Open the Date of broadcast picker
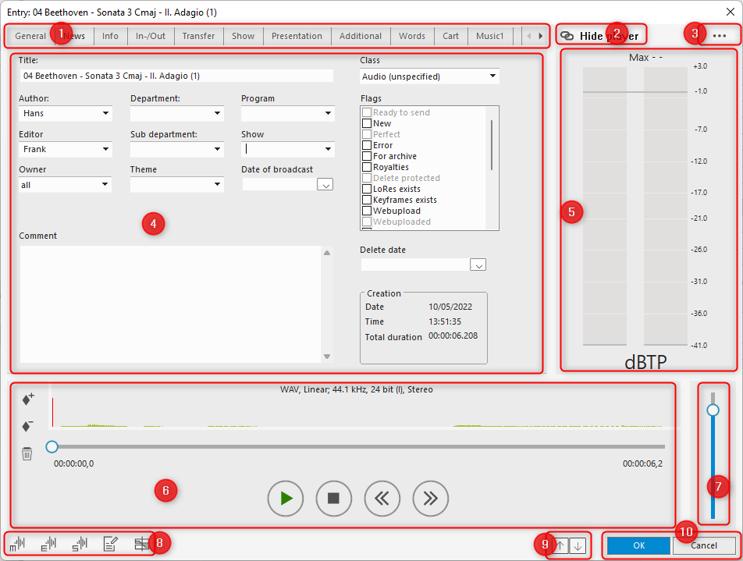The width and height of the screenshot is (743, 561). coord(325,185)
